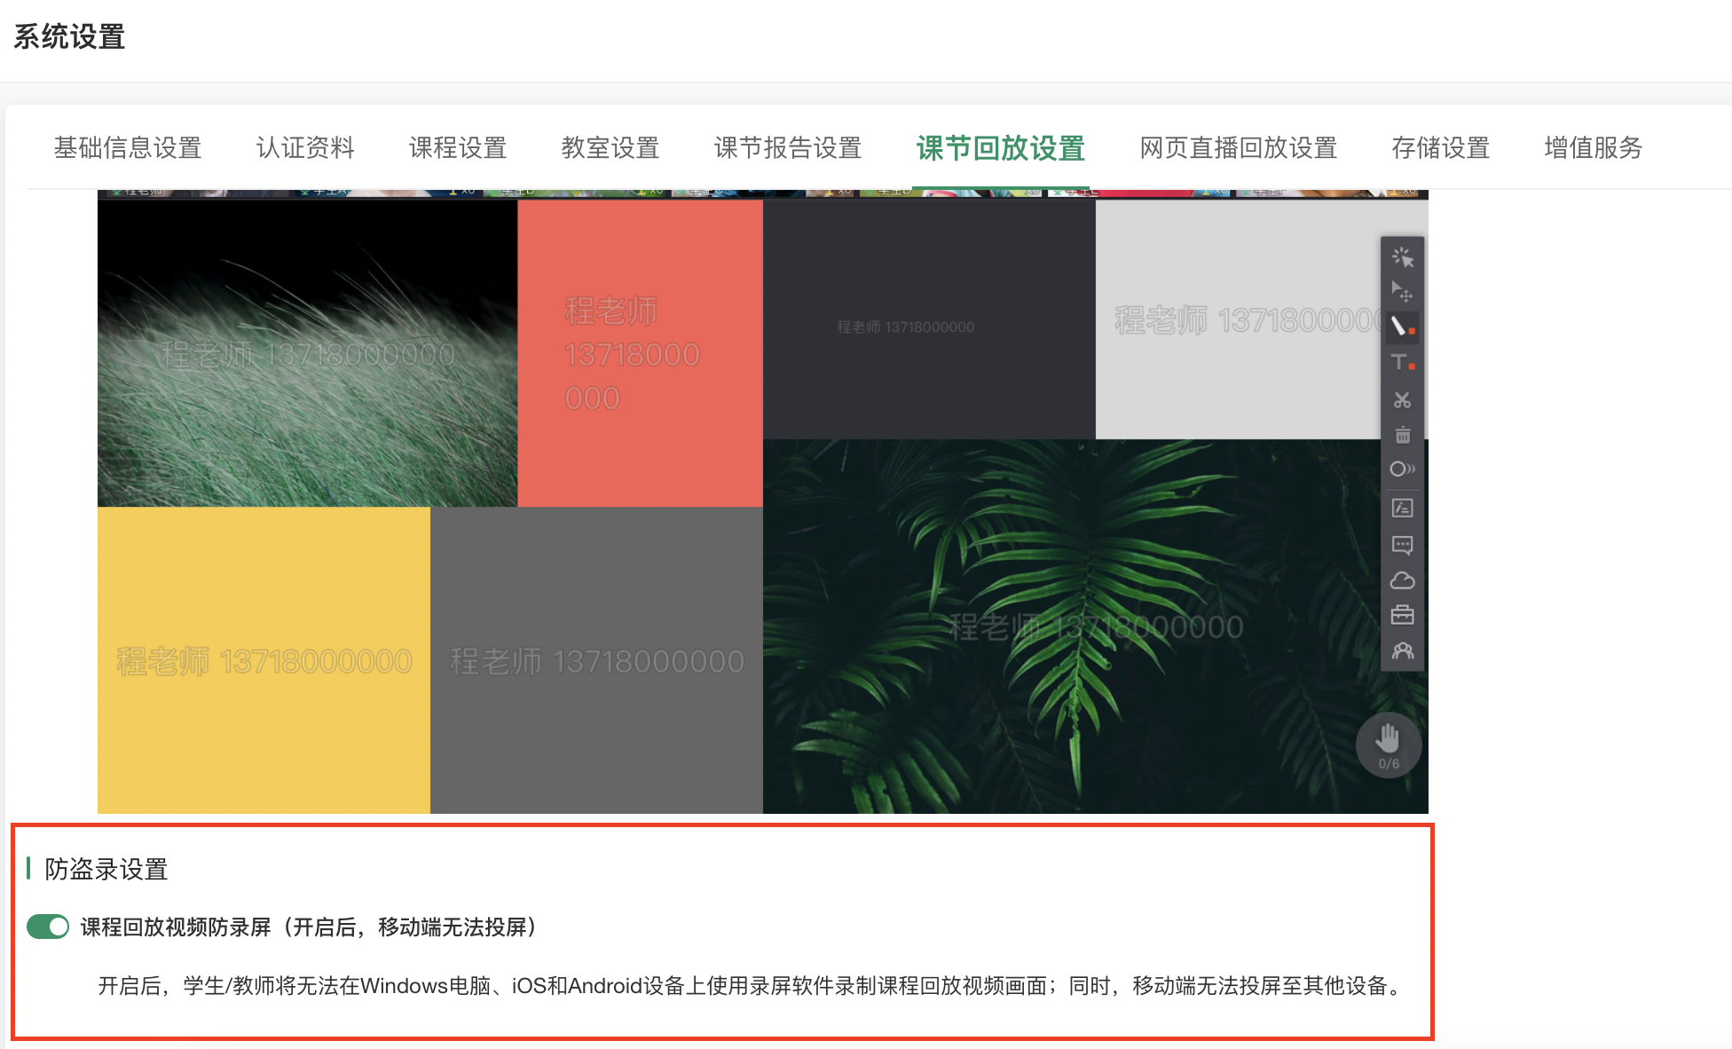The image size is (1732, 1049).
Task: Click the raise hand 0/6 button
Action: pos(1389,745)
